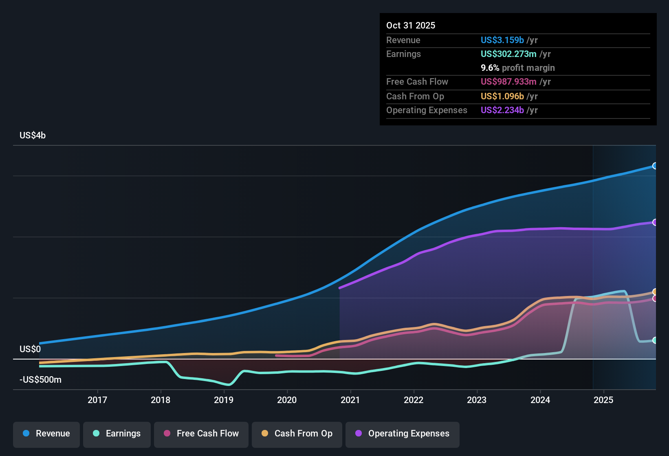669x456 pixels.
Task: Click the Earnings endpoint circle at chart edge
Action: click(655, 340)
